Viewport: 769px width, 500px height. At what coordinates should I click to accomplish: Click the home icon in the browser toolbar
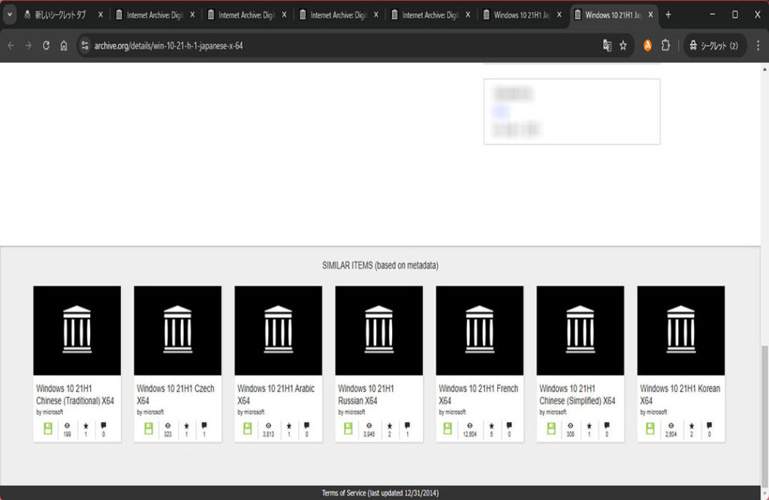click(64, 46)
